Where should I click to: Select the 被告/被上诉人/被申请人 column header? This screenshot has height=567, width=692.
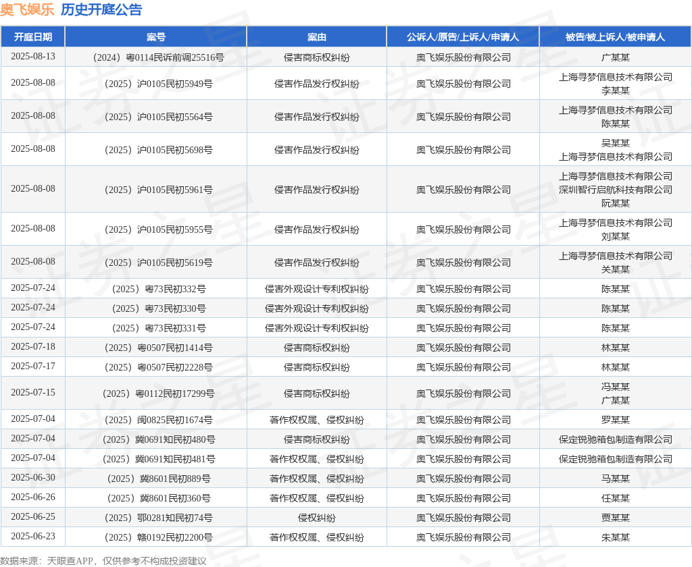[615, 37]
